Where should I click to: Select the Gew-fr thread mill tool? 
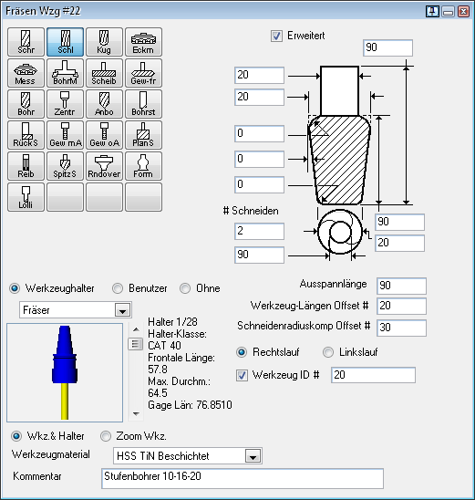point(143,73)
